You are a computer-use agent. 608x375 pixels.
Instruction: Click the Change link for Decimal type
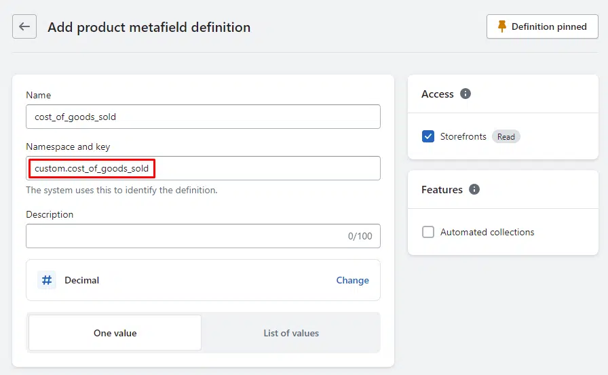coord(352,280)
